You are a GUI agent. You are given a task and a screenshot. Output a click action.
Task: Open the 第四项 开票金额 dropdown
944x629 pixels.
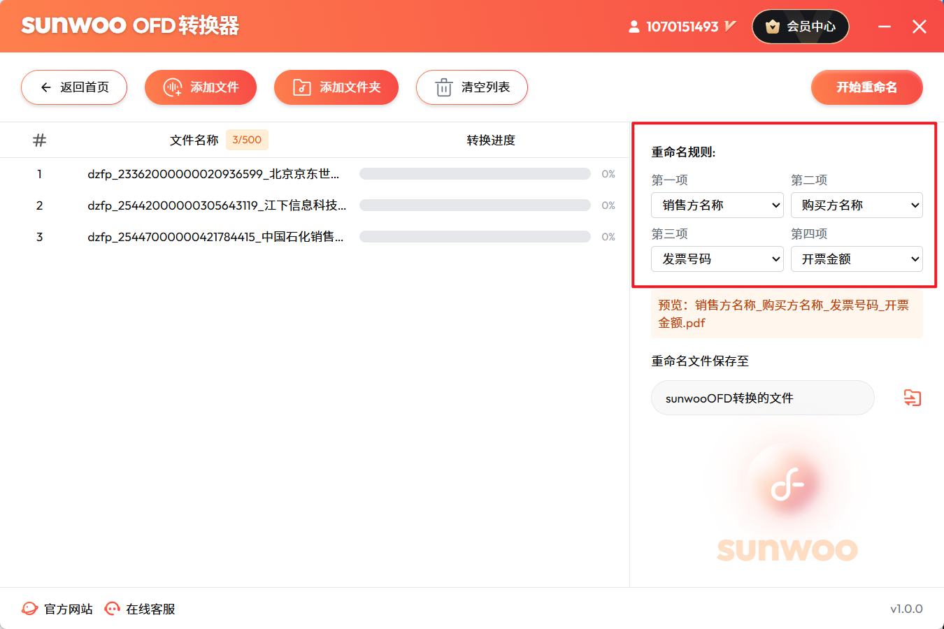(857, 259)
